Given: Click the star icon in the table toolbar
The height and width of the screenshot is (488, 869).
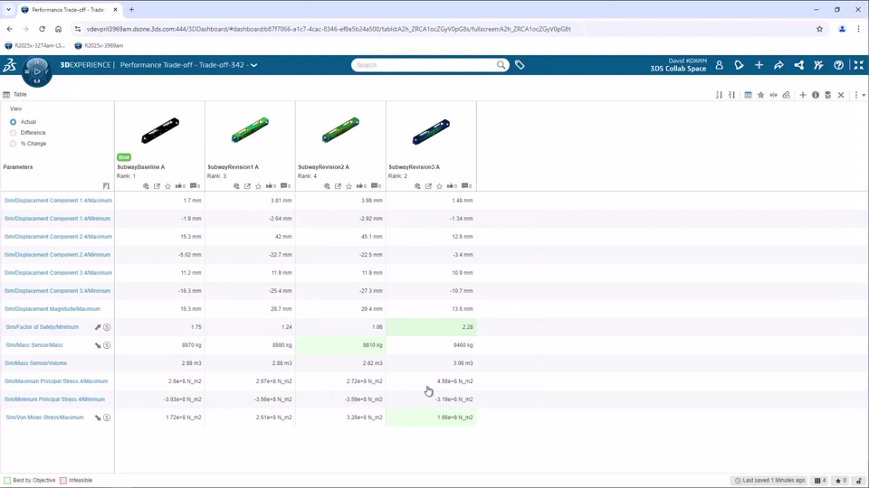Looking at the screenshot, I should coord(761,95).
